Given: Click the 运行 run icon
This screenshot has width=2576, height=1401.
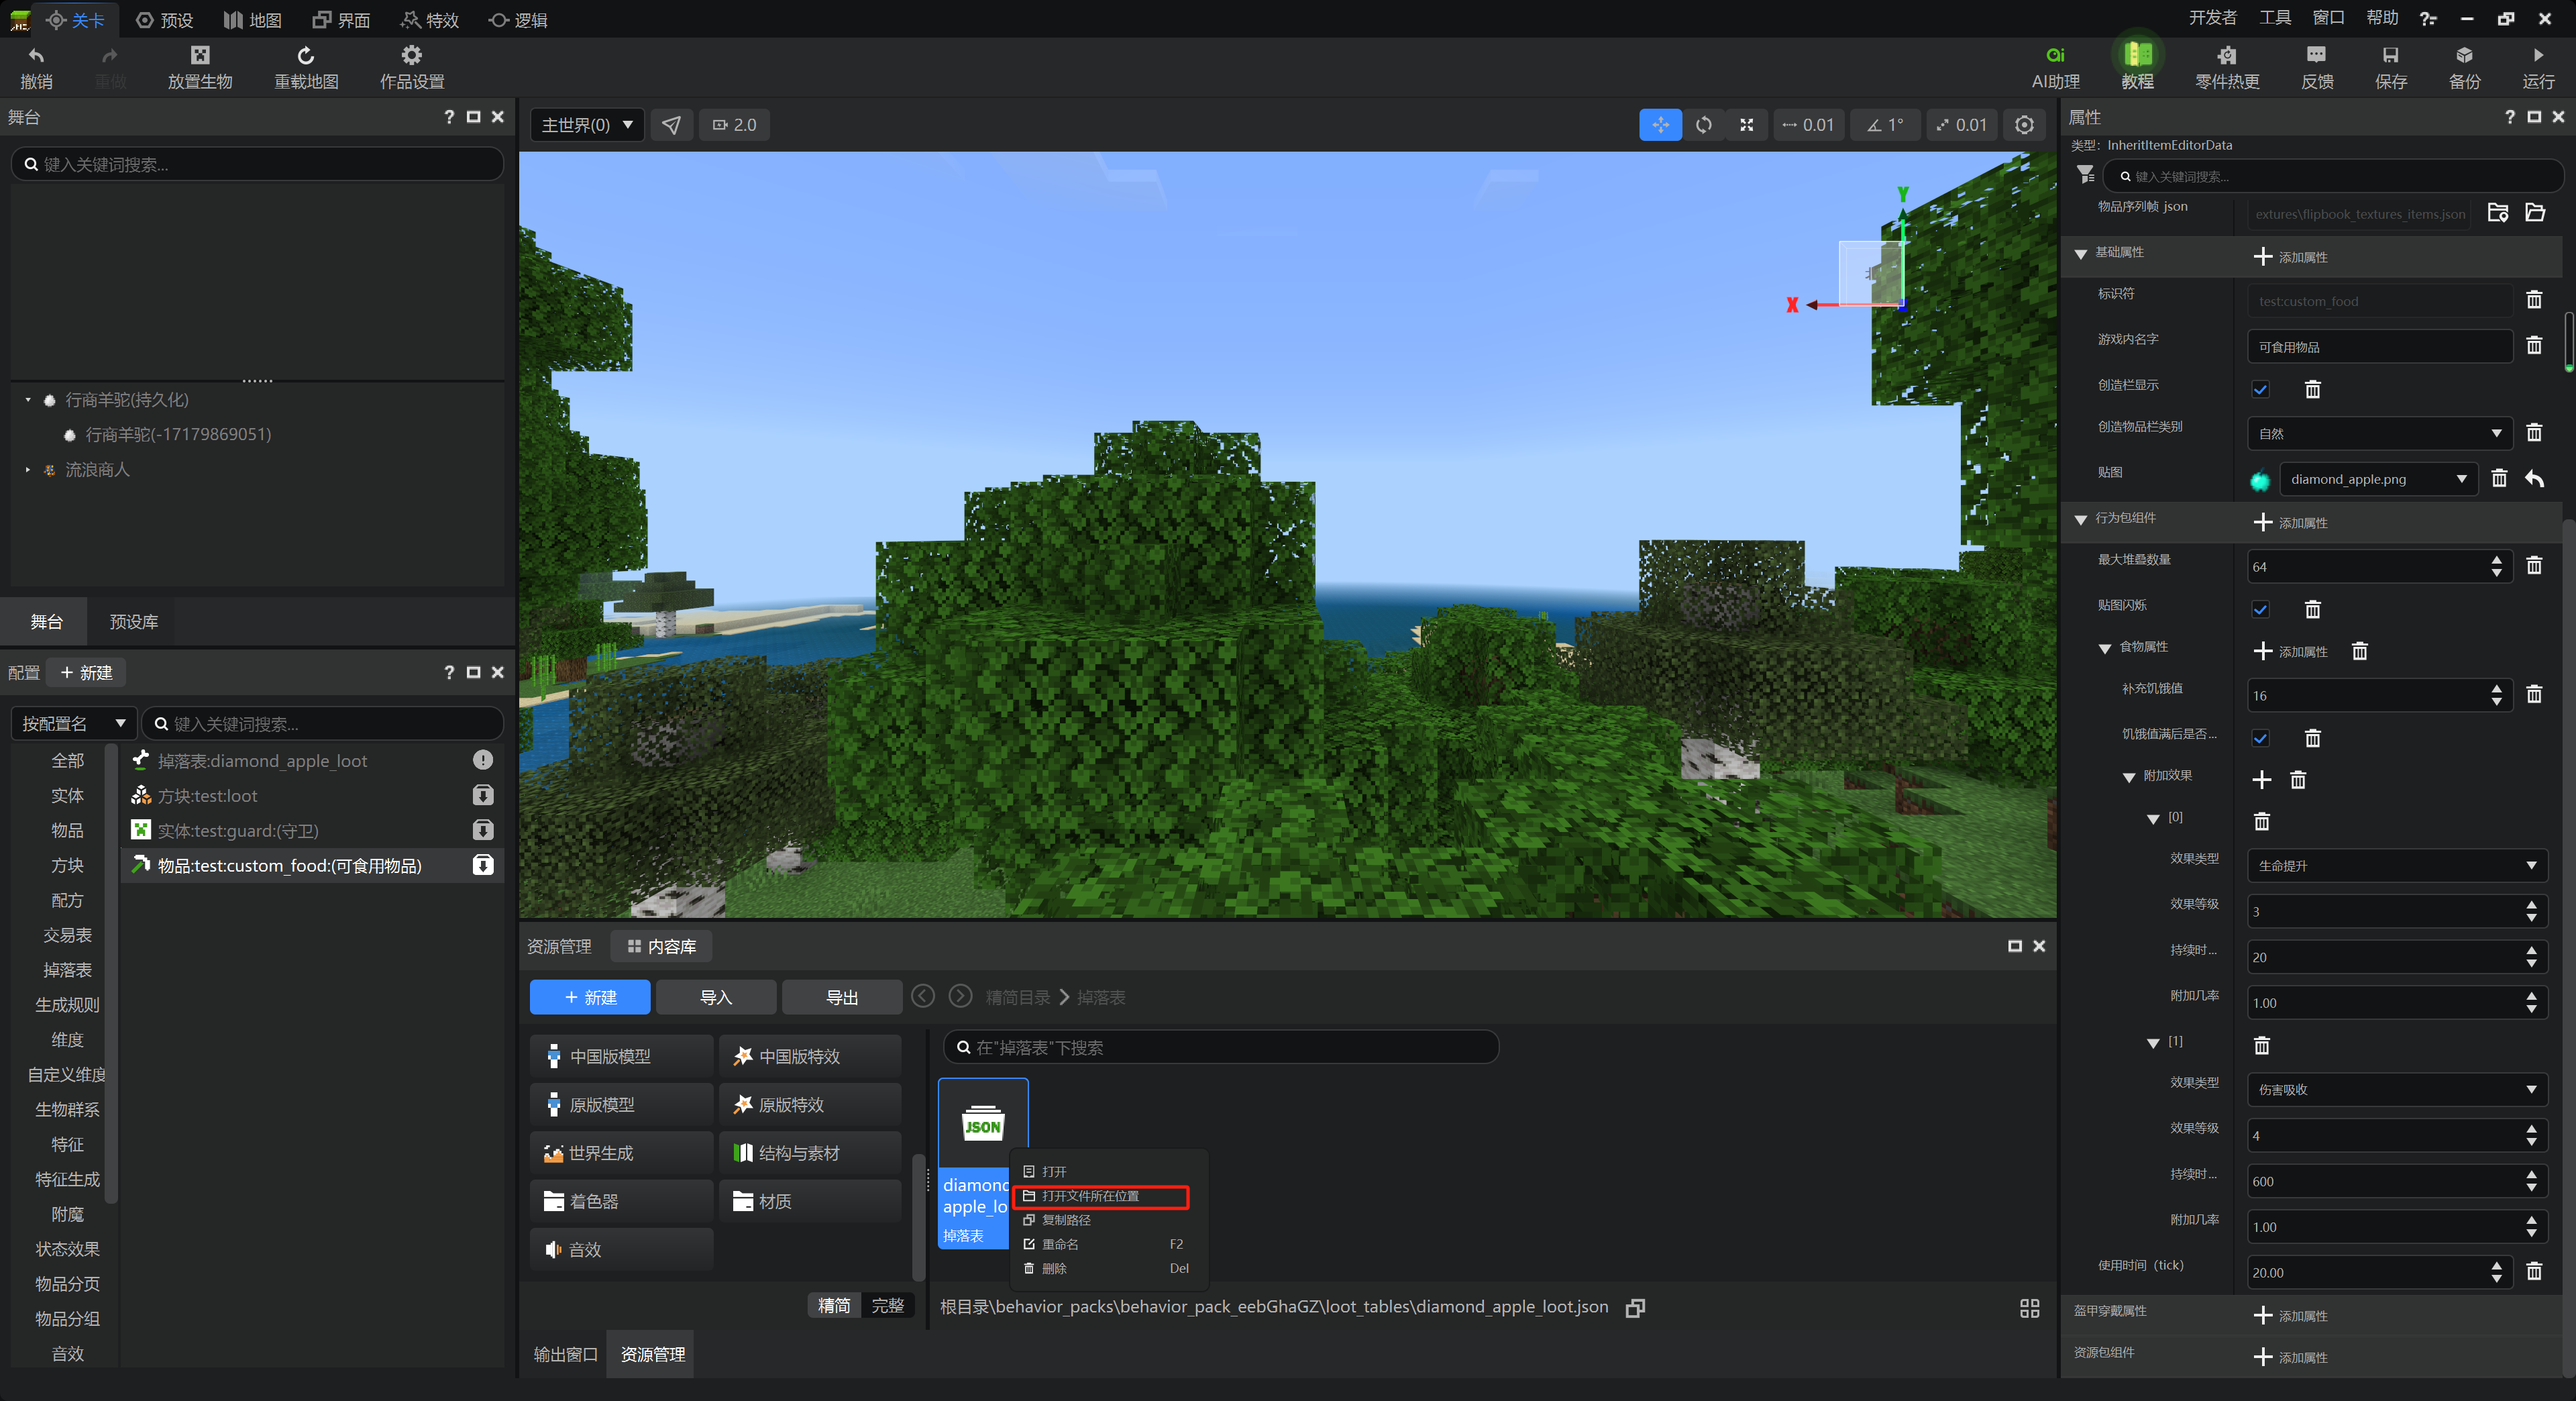Looking at the screenshot, I should [x=2538, y=55].
